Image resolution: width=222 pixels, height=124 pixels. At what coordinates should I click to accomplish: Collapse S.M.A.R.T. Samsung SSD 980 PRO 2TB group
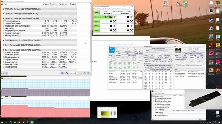tap(2, 19)
